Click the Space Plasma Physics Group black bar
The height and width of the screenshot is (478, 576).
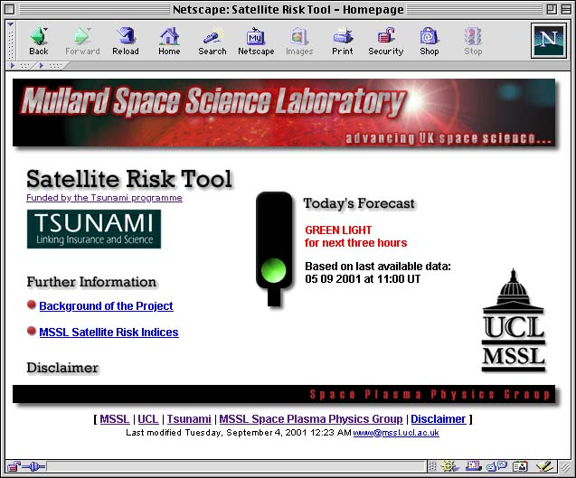(x=284, y=394)
